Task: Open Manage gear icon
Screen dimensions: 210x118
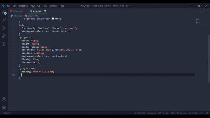Action: (4, 107)
